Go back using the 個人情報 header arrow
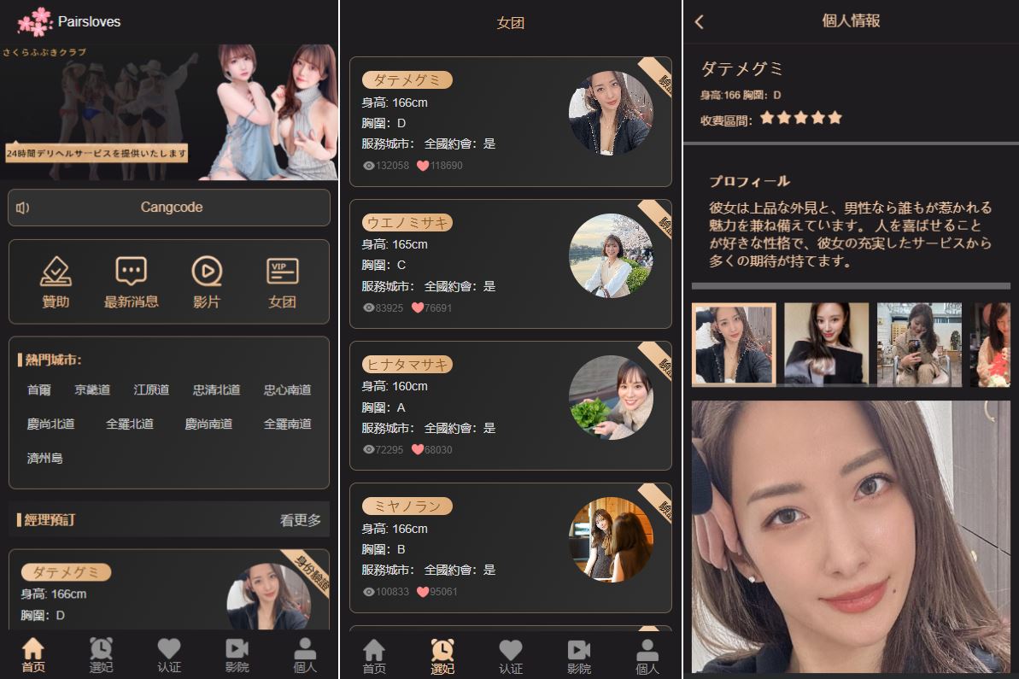The height and width of the screenshot is (679, 1019). 700,22
